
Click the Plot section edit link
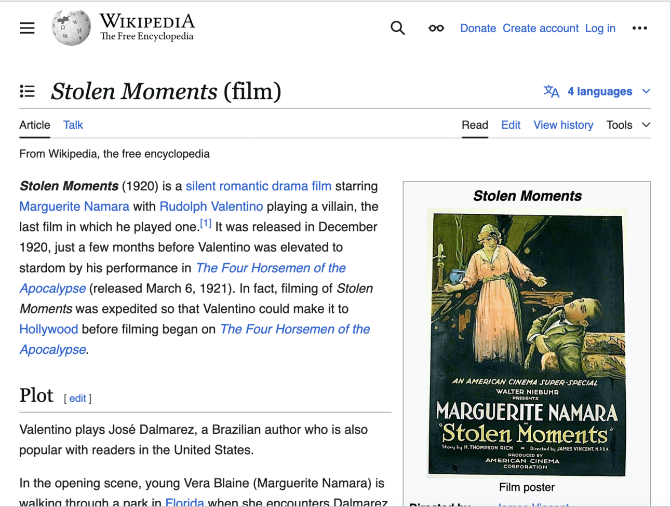point(77,399)
